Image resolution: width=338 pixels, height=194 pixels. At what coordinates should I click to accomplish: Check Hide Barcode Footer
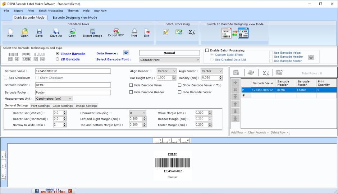[179, 92]
